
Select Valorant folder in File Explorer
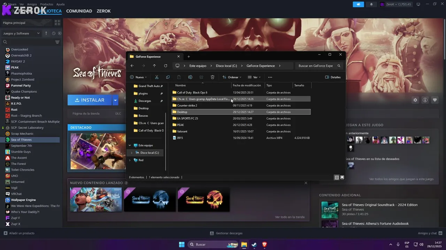point(241,131)
